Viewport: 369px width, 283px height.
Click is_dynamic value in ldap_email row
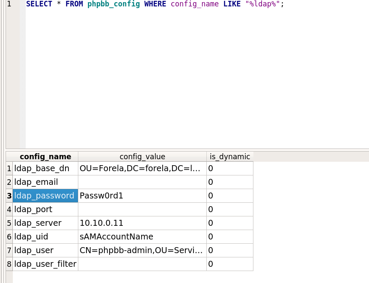point(230,182)
